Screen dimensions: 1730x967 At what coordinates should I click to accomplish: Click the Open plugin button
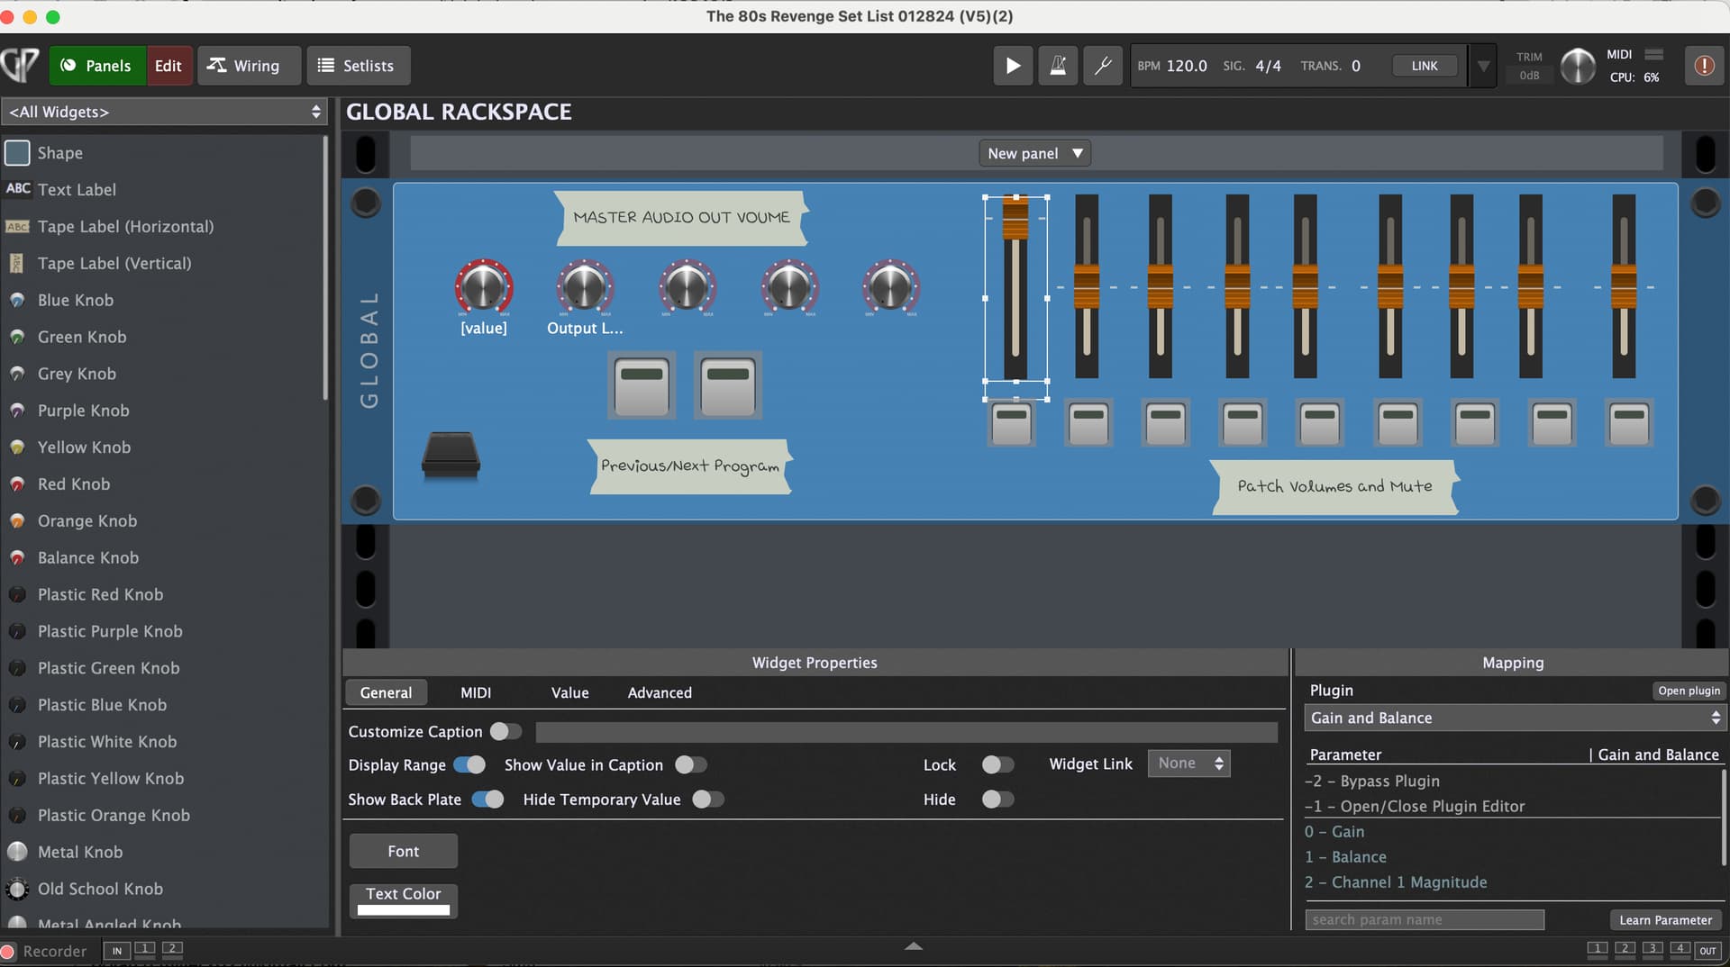coord(1689,691)
